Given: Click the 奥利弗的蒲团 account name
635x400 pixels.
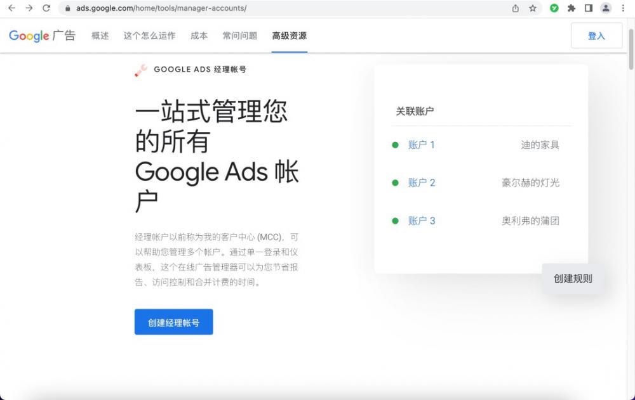Looking at the screenshot, I should click(x=530, y=221).
